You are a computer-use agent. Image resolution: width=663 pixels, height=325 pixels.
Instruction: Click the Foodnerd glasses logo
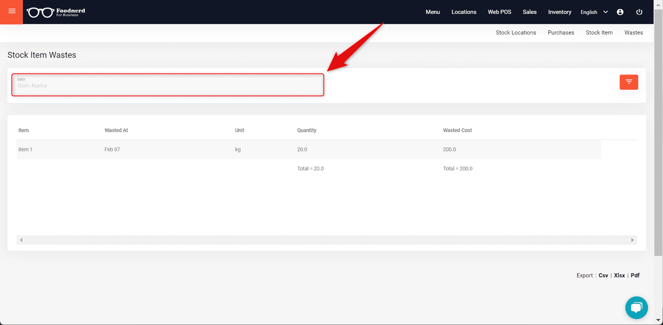coord(56,12)
